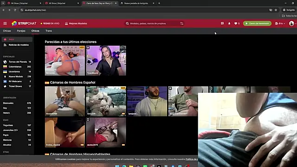Go to Inicio in the sidebar

(17, 39)
